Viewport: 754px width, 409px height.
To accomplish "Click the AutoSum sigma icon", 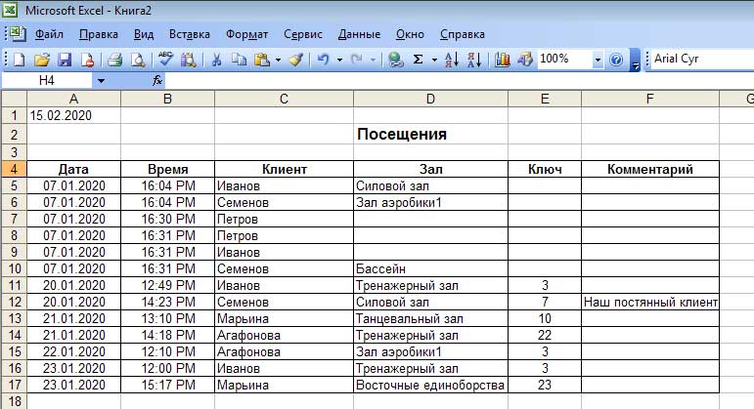I will point(420,60).
